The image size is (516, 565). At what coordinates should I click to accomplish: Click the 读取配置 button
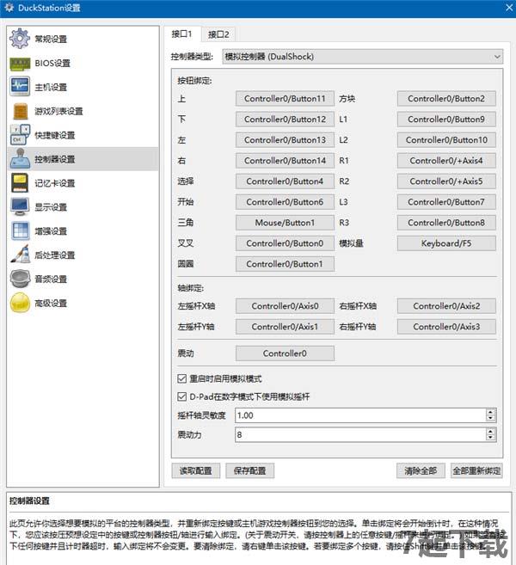point(196,470)
